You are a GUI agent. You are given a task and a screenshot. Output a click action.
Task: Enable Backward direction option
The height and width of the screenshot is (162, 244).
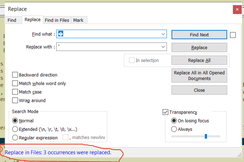(15, 75)
